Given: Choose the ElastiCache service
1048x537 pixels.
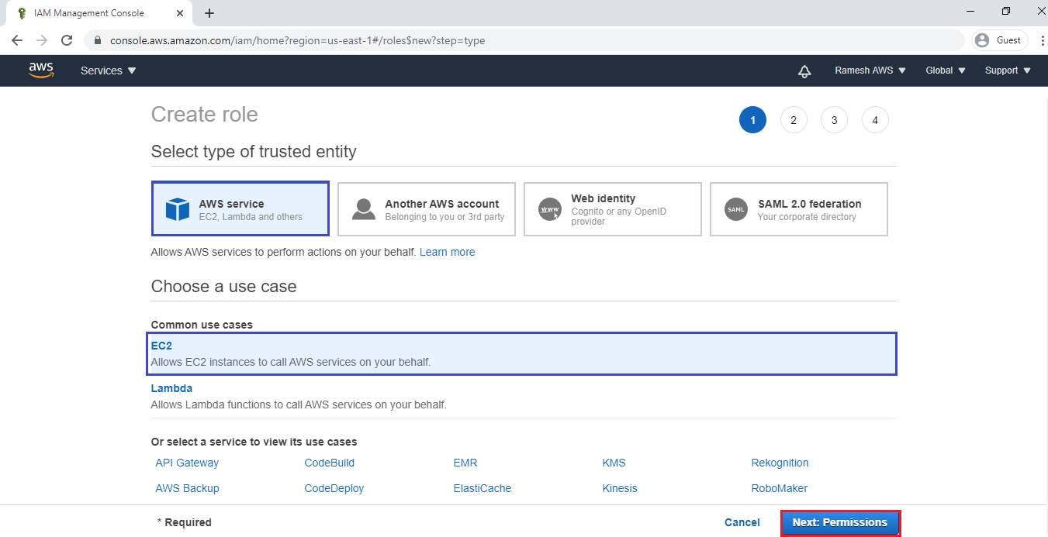Looking at the screenshot, I should pyautogui.click(x=482, y=488).
